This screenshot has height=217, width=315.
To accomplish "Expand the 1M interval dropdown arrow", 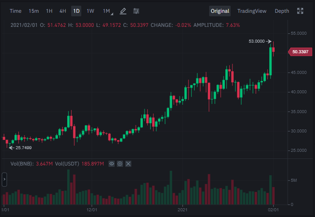I will tap(112, 14).
